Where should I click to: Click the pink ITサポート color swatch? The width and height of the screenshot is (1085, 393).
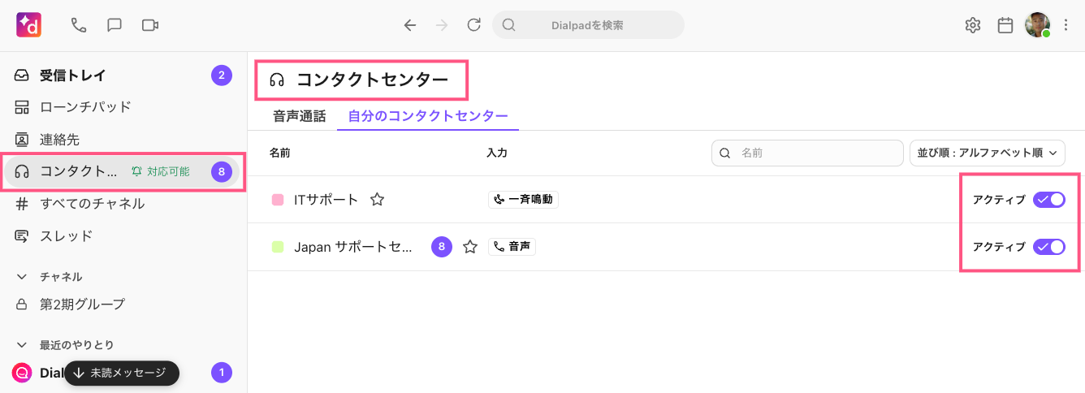point(278,200)
